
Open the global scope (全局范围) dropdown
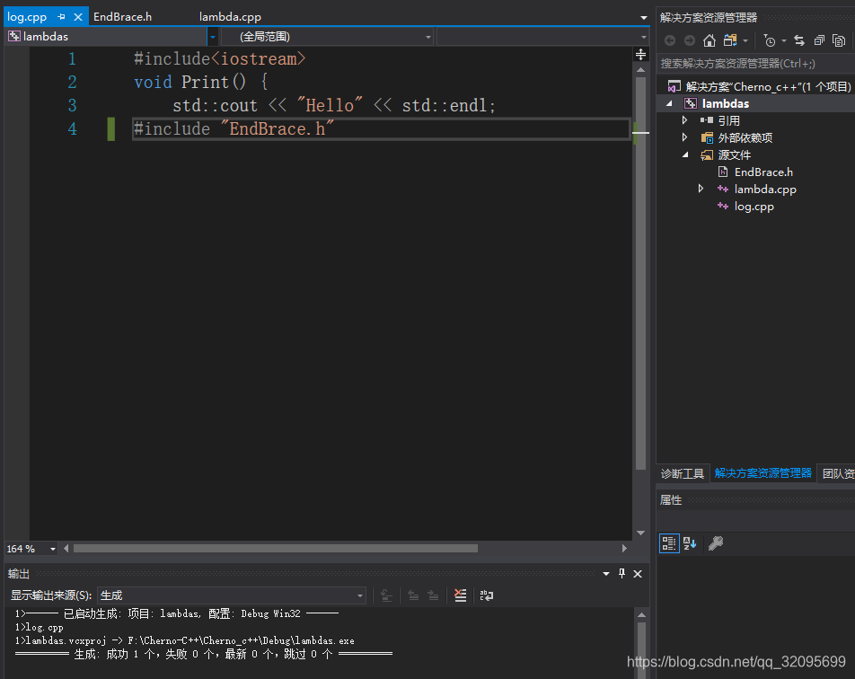pyautogui.click(x=428, y=37)
